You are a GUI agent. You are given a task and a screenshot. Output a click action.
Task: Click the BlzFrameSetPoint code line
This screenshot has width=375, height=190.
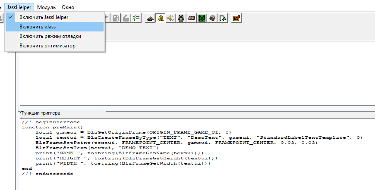[x=176, y=143]
